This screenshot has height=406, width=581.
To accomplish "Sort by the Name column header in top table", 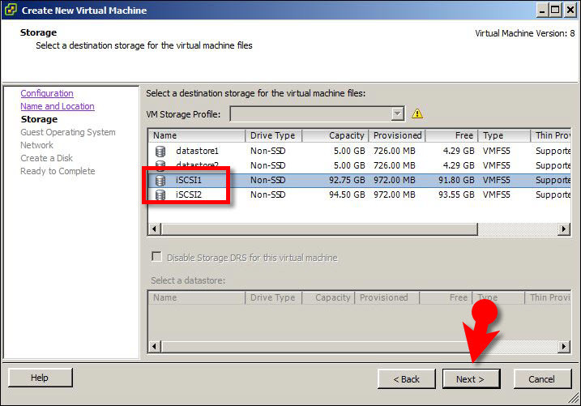I will click(197, 135).
